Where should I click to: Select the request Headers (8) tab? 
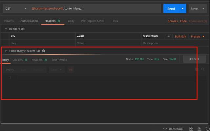(52, 21)
